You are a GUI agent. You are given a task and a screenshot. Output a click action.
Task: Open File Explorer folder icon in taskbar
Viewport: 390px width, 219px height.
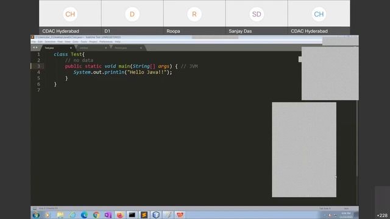(x=60, y=215)
